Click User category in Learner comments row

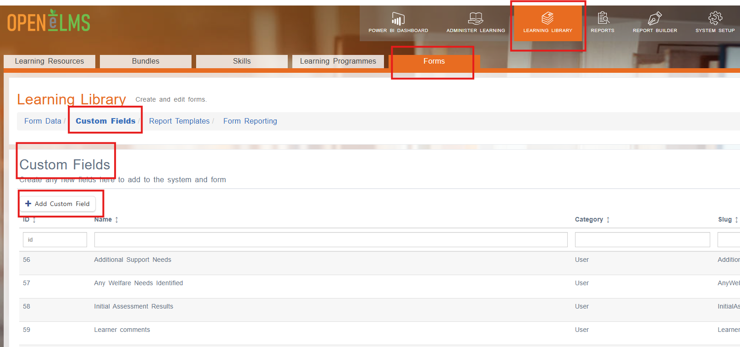[582, 330]
